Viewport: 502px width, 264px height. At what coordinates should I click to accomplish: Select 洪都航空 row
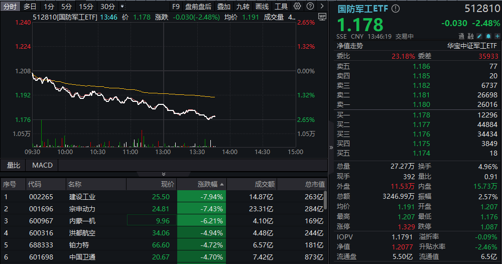pyautogui.click(x=163, y=233)
